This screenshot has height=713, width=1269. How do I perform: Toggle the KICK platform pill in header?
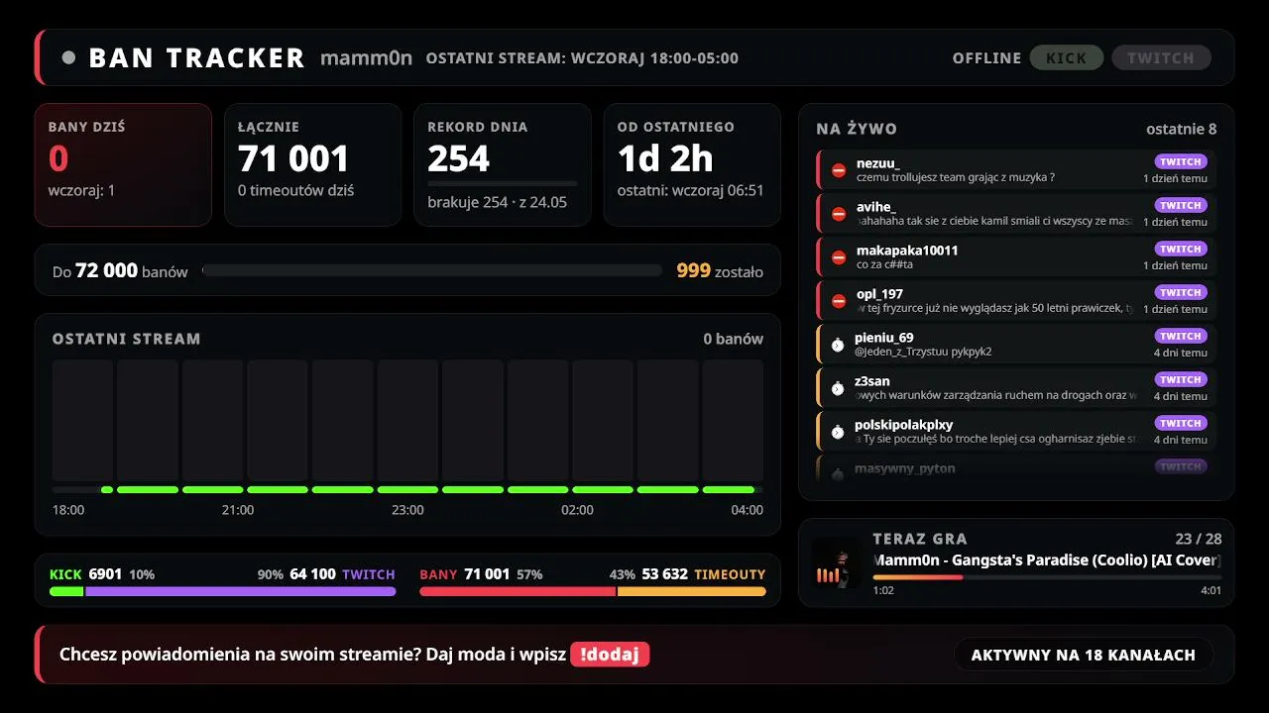pyautogui.click(x=1066, y=57)
